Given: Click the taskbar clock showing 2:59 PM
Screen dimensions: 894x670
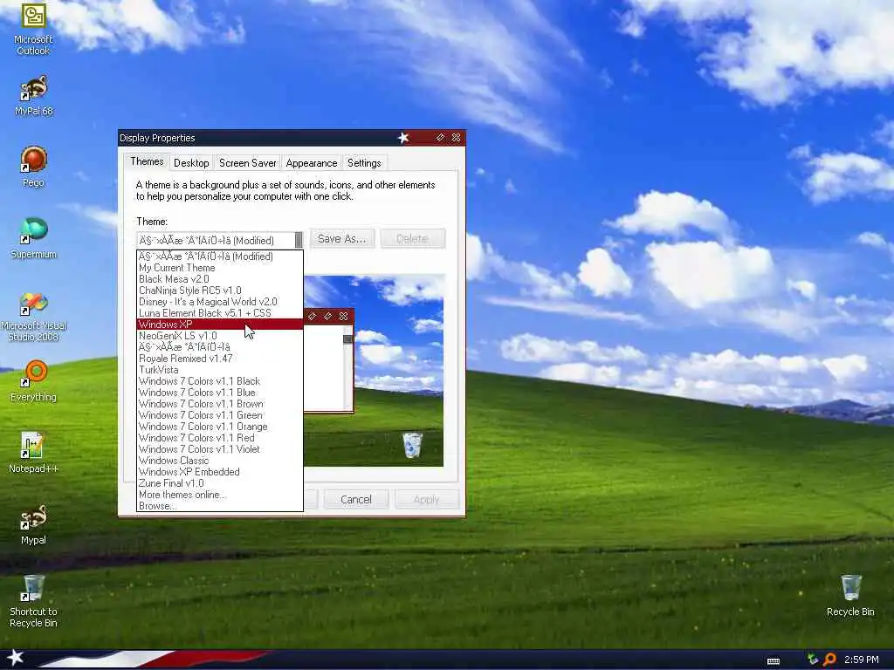Looking at the screenshot, I should pos(861,660).
